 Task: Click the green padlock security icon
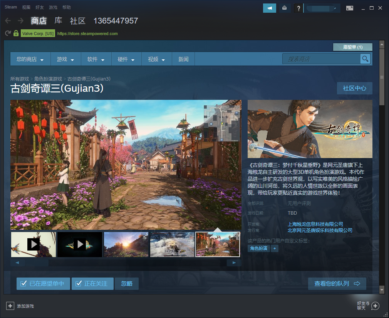click(x=16, y=33)
